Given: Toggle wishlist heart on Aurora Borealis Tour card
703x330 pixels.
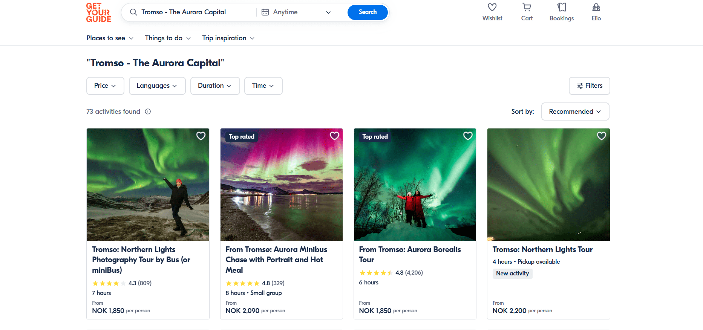Looking at the screenshot, I should tap(468, 136).
